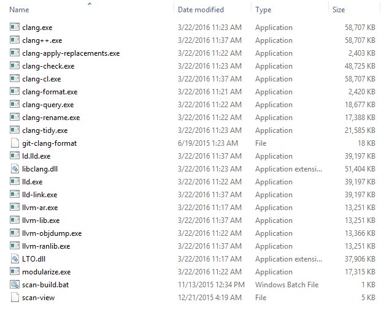Click the 13,366 KB size value
The image size is (392, 313).
pos(360,233)
